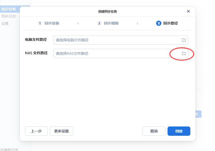Close the create sync task dialog
The image size is (215, 151).
coord(188,11)
